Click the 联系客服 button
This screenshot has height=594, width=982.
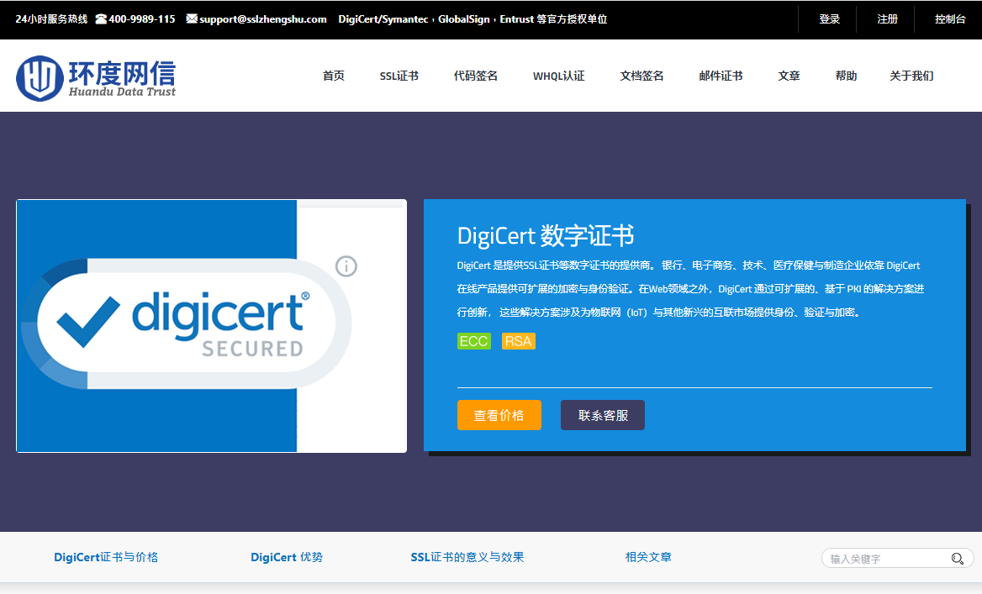603,415
